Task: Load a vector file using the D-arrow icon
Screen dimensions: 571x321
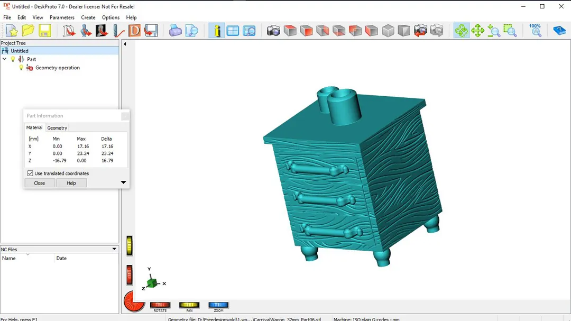Action: tap(68, 31)
